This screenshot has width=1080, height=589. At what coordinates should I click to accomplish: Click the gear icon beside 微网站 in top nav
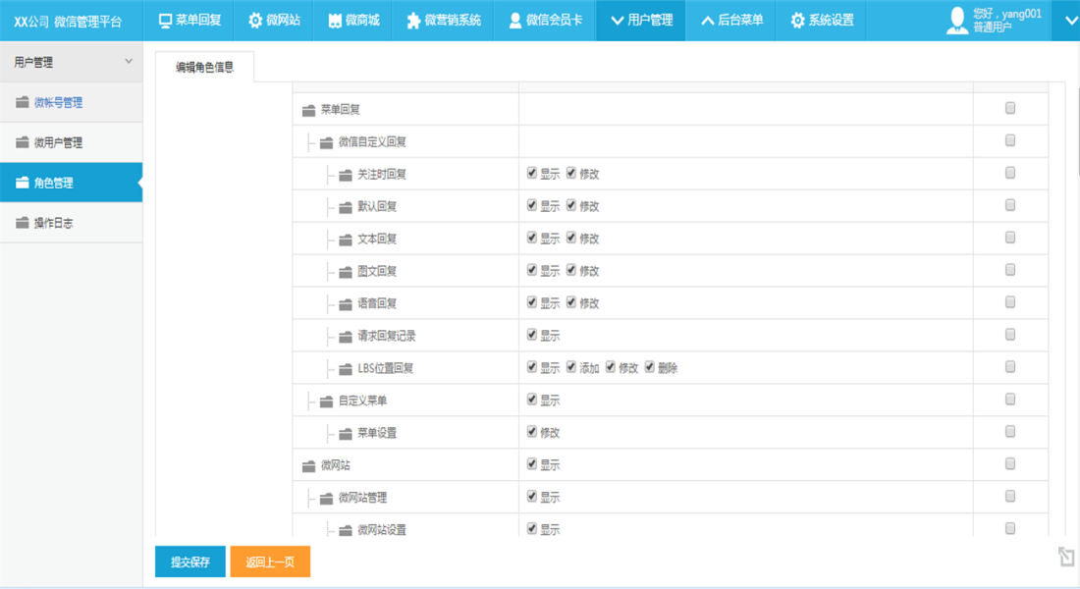(255, 21)
